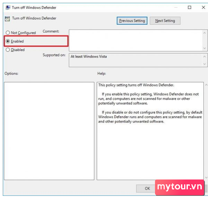Click the title bar Group Policy icon
This screenshot has width=208, height=200.
[x=8, y=8]
